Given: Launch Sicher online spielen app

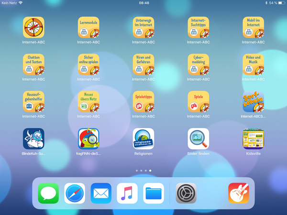Looking at the screenshot, I should (88, 64).
